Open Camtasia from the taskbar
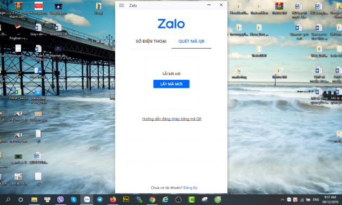The image size is (342, 205). (191, 200)
